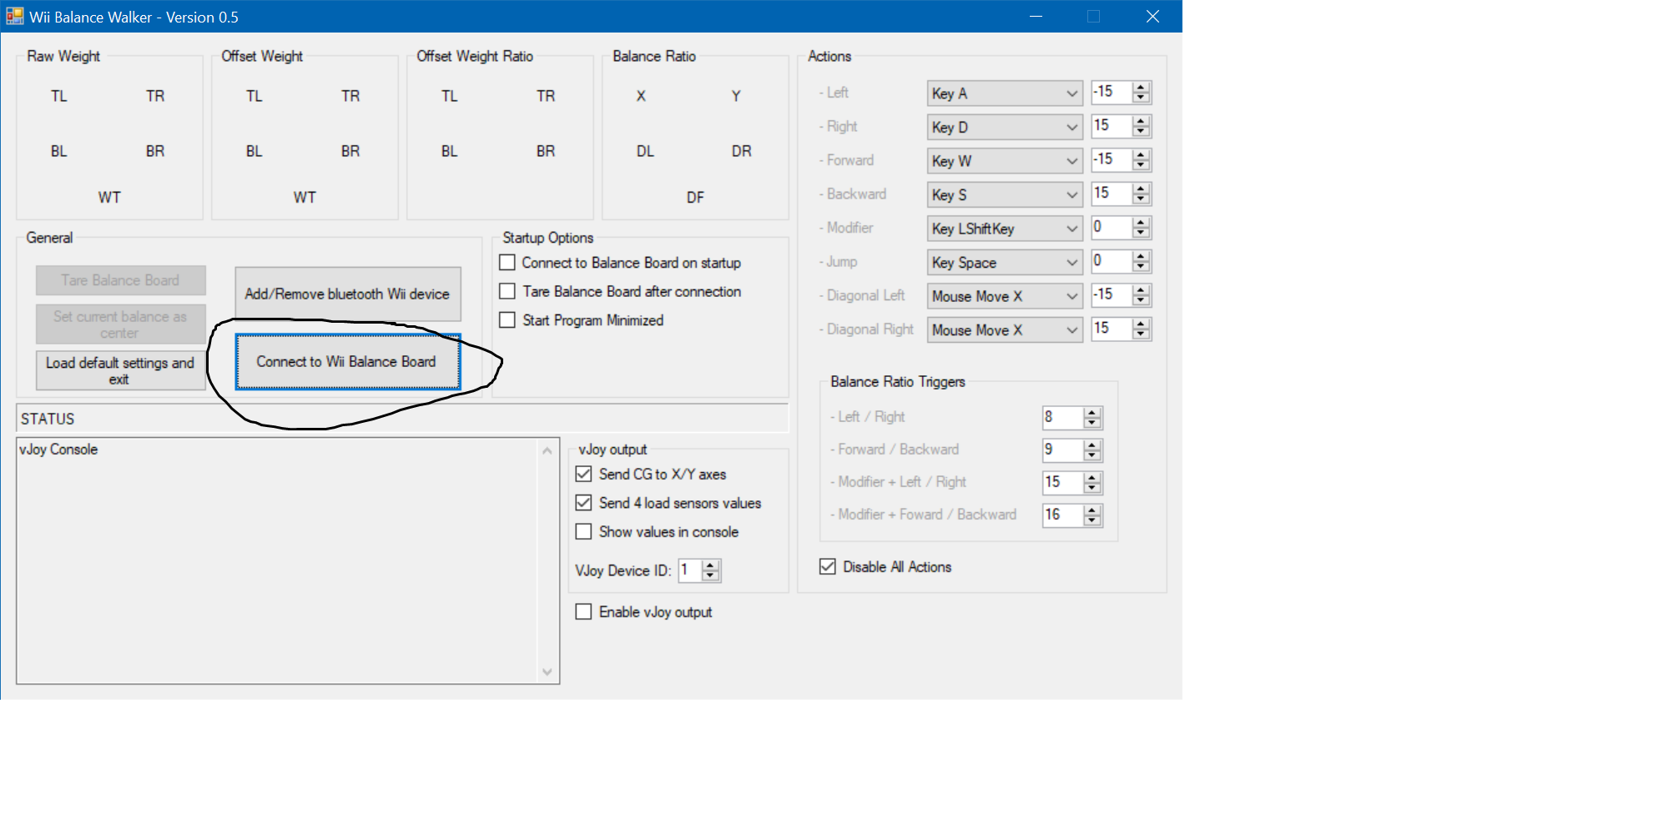
Task: Check Tare Balance Board after connection
Action: [507, 291]
